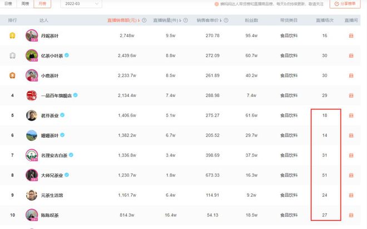Click the 直播场次 column header

click(325, 21)
